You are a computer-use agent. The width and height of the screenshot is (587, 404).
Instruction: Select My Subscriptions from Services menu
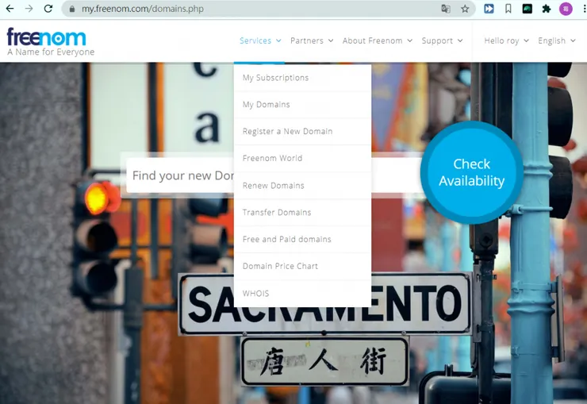click(302, 78)
